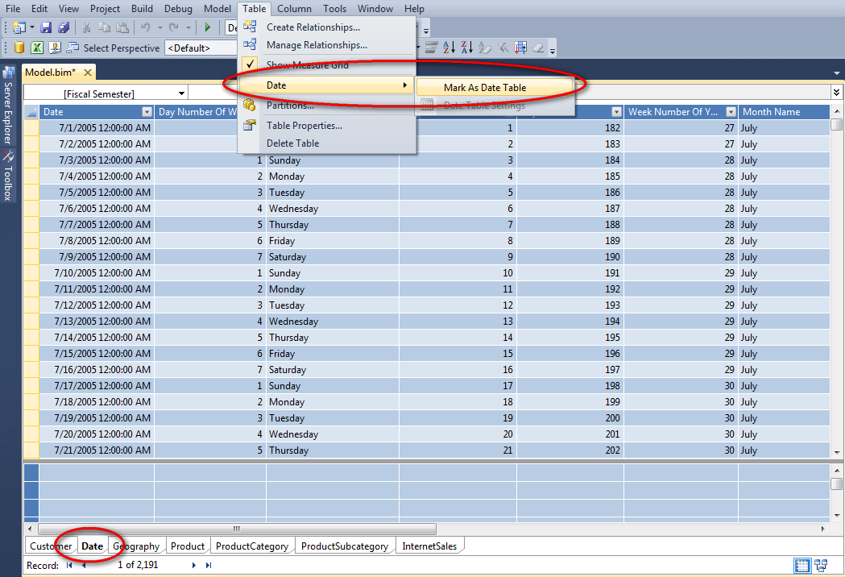The width and height of the screenshot is (845, 577).
Task: Switch to diagram view icon
Action: (x=821, y=565)
